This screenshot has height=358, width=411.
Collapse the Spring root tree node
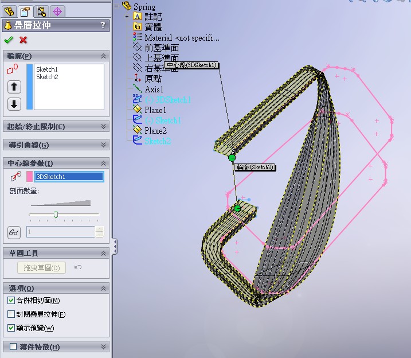(116, 6)
